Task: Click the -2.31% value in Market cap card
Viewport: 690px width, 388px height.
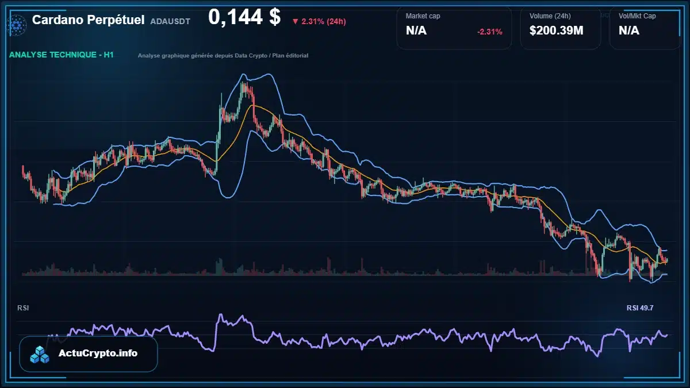Action: [x=490, y=32]
